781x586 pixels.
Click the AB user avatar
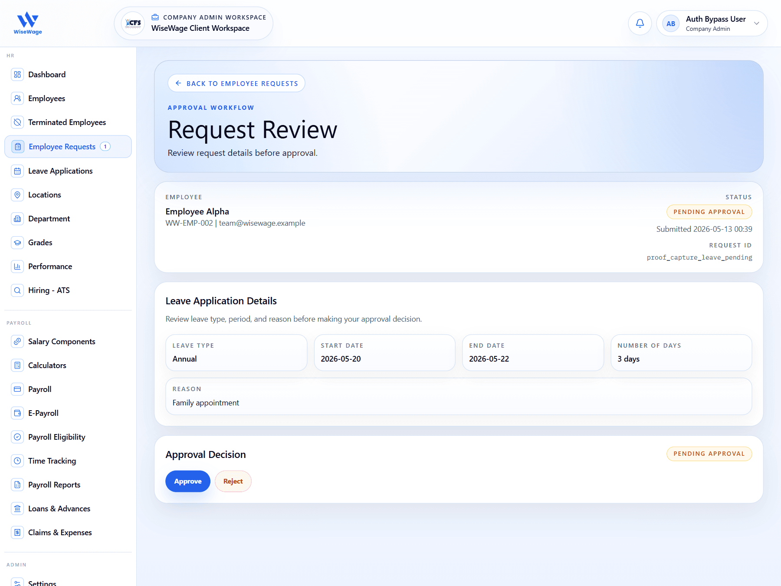tap(671, 23)
